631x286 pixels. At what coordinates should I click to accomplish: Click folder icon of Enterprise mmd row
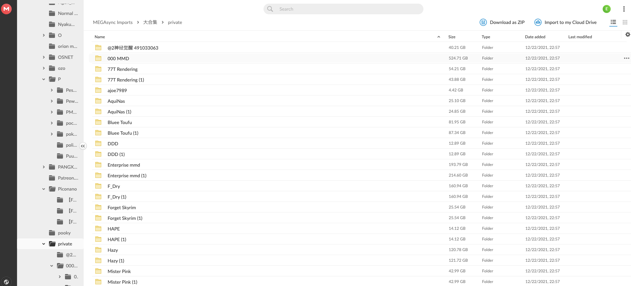click(98, 165)
